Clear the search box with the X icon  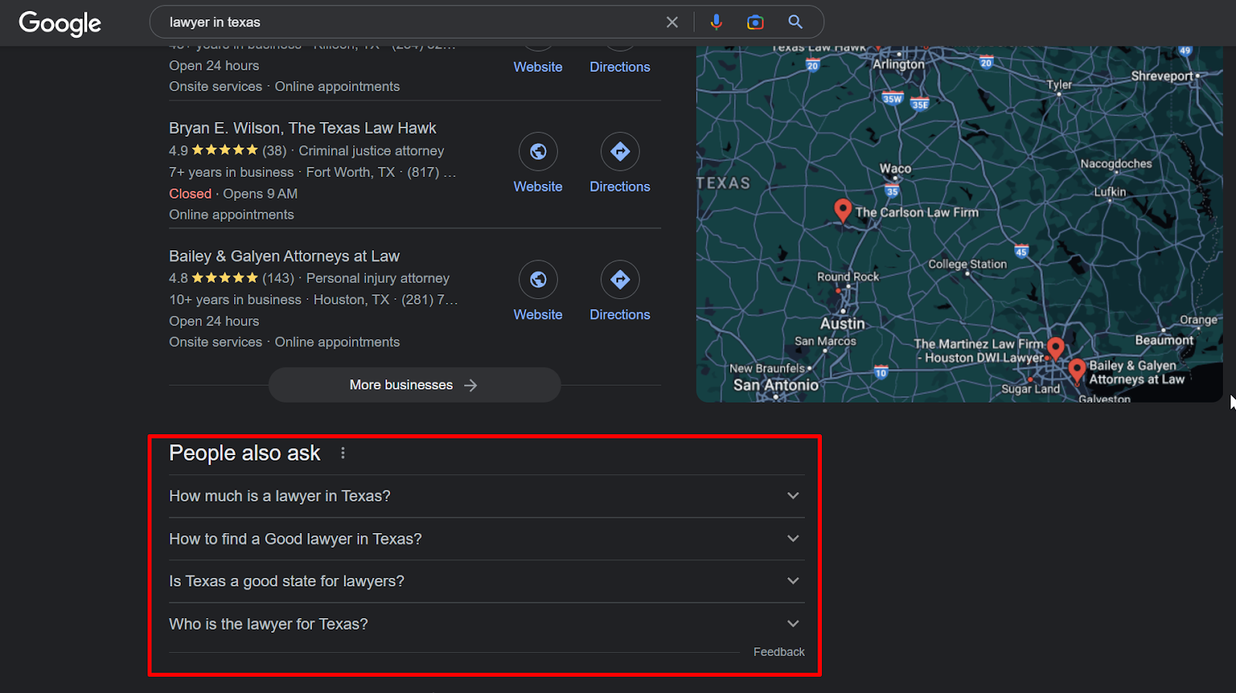[x=672, y=22]
